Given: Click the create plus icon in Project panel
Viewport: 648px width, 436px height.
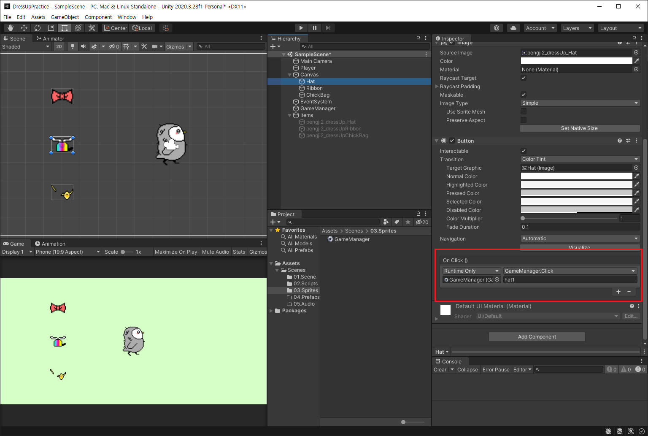Looking at the screenshot, I should click(x=273, y=222).
